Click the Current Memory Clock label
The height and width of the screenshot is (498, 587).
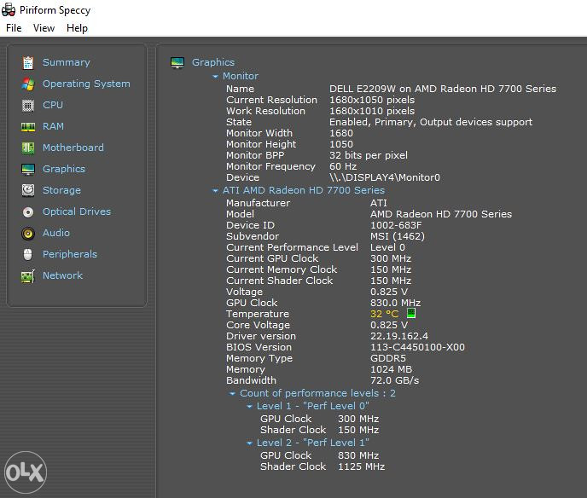click(282, 269)
